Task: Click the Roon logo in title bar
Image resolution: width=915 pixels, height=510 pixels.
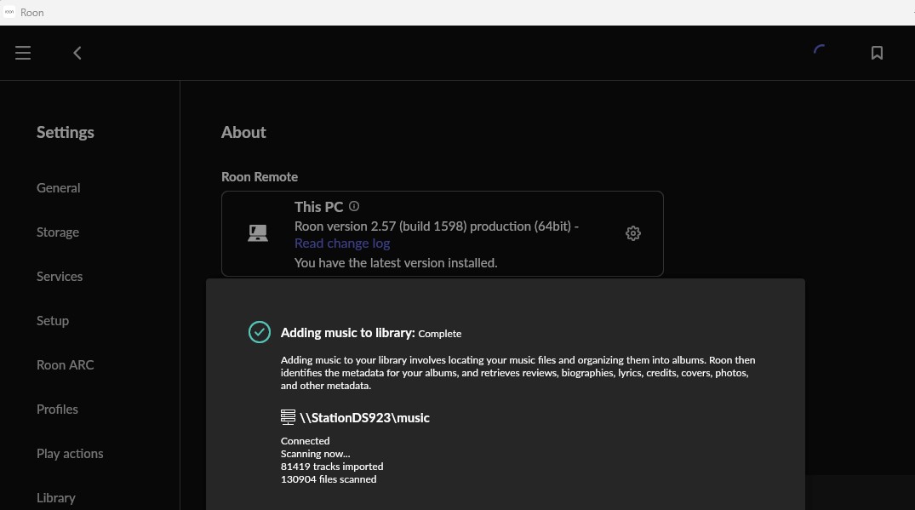Action: point(9,12)
